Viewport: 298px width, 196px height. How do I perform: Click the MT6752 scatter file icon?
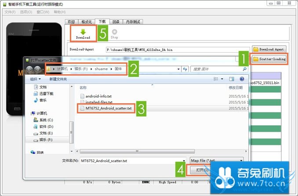pos(82,108)
